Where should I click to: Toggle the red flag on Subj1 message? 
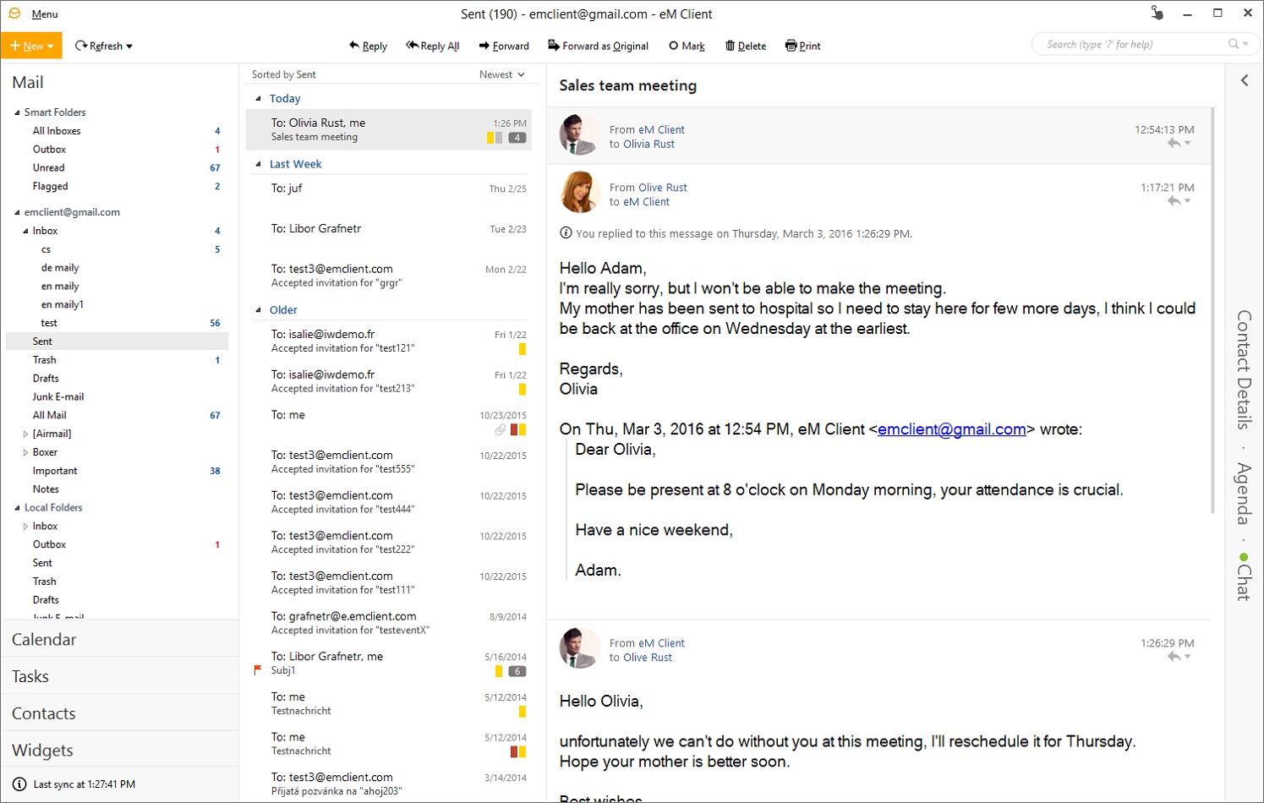pos(258,670)
